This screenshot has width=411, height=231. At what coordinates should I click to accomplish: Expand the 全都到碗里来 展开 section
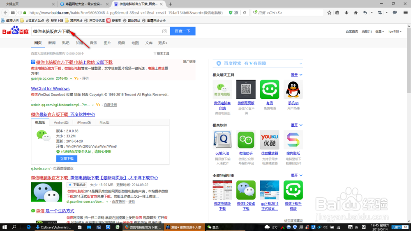coord(296,175)
